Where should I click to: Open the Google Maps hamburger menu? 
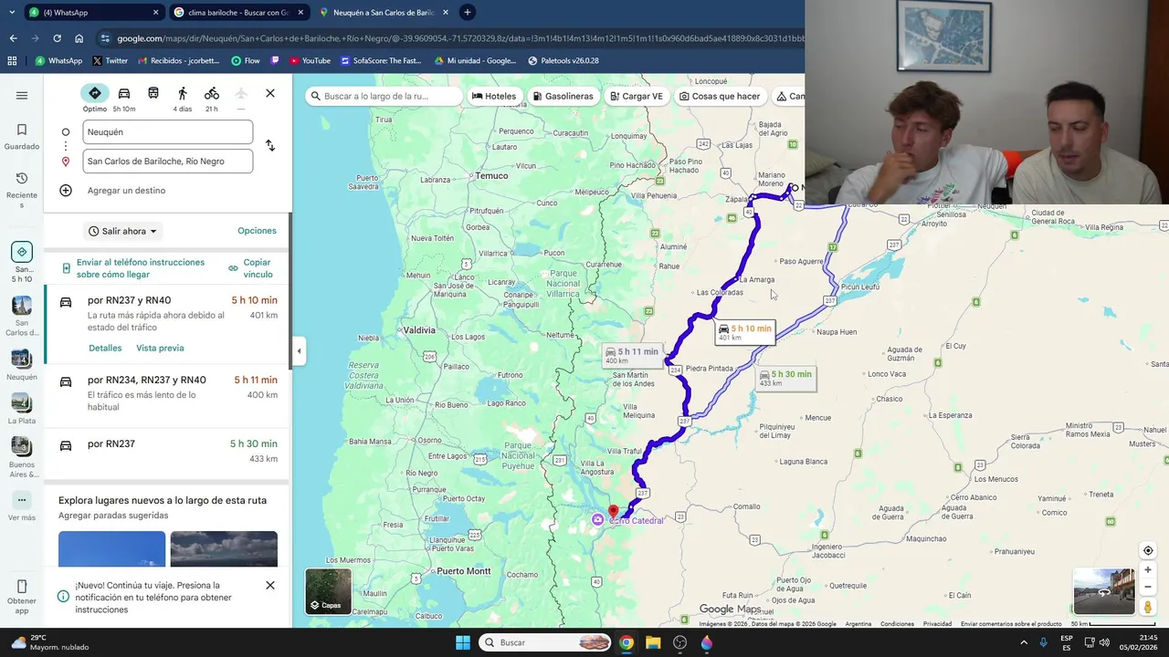coord(22,95)
